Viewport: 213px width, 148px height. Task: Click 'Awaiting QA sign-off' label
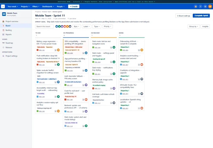click(x=99, y=59)
